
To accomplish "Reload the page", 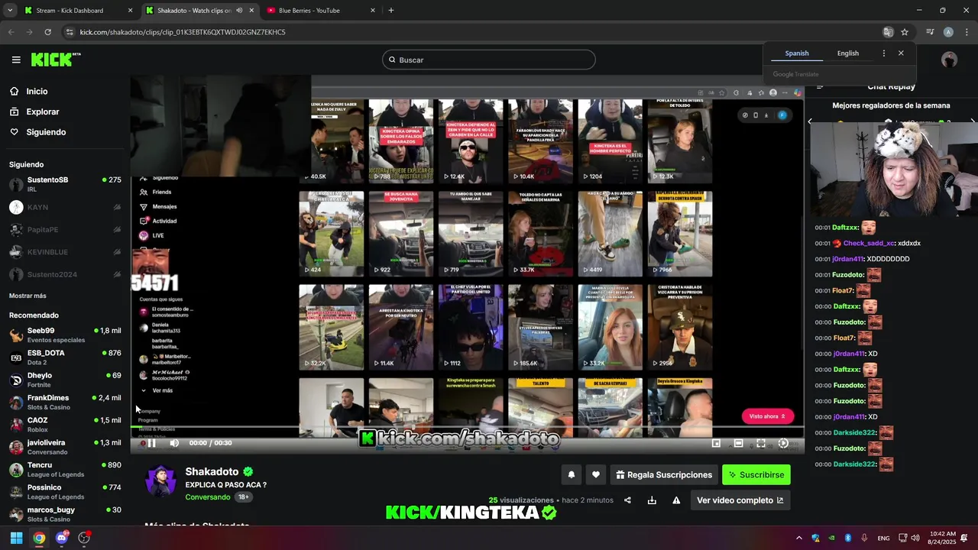I will click(47, 32).
